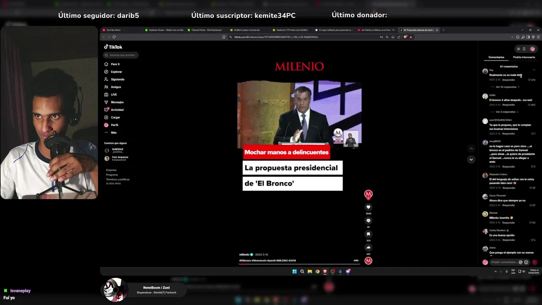Go to previous video with up arrow

pos(471,148)
